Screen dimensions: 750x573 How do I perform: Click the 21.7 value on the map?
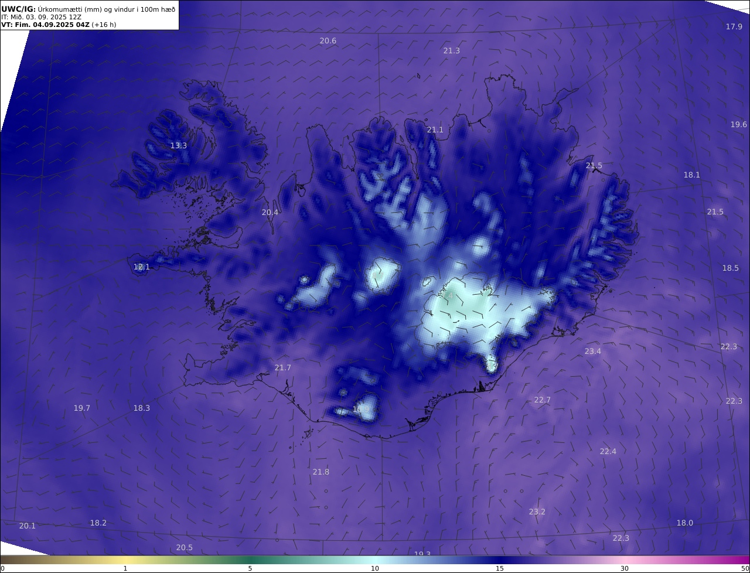coord(283,367)
